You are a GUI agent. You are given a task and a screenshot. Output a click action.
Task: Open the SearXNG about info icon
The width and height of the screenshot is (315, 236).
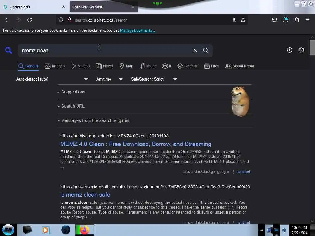[289, 50]
